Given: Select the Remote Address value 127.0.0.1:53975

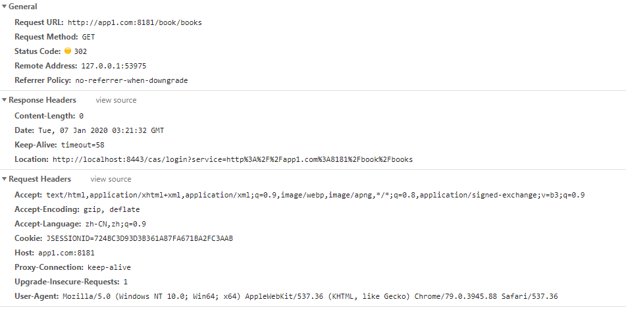Looking at the screenshot, I should click(114, 66).
